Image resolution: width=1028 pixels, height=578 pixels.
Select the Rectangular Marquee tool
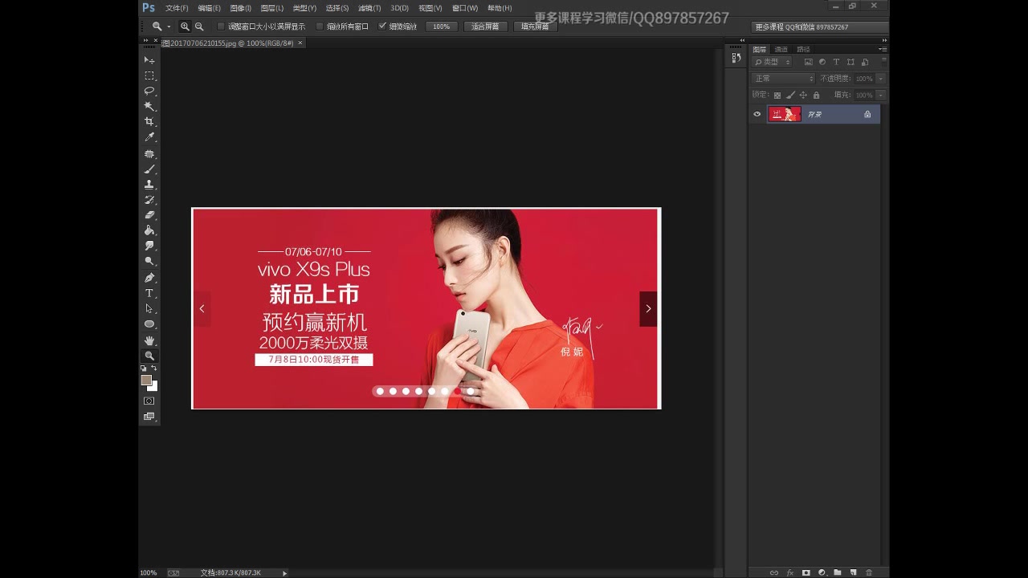[149, 75]
